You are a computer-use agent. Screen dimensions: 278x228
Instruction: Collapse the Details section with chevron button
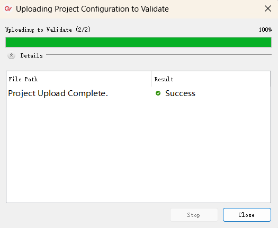(11, 55)
